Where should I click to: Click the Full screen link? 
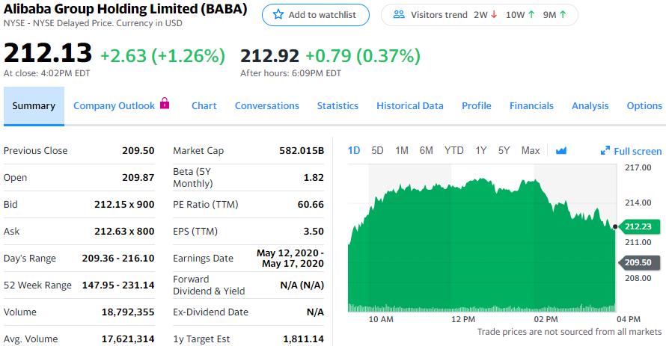pos(637,151)
